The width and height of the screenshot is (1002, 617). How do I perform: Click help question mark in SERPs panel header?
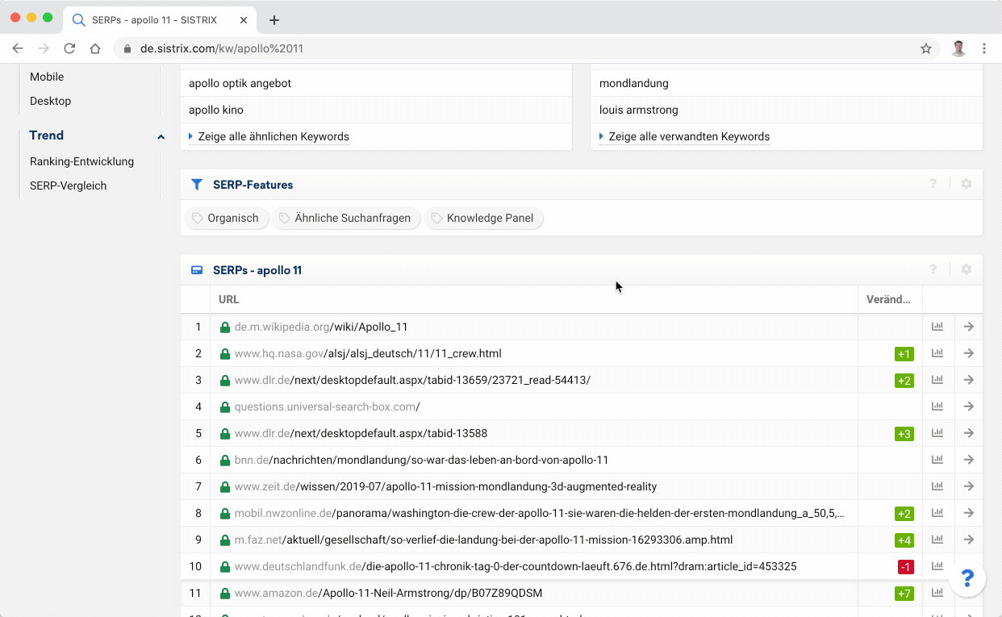tap(933, 269)
